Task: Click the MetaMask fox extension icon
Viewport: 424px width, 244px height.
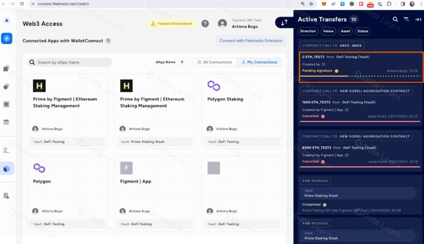Action: click(324, 4)
